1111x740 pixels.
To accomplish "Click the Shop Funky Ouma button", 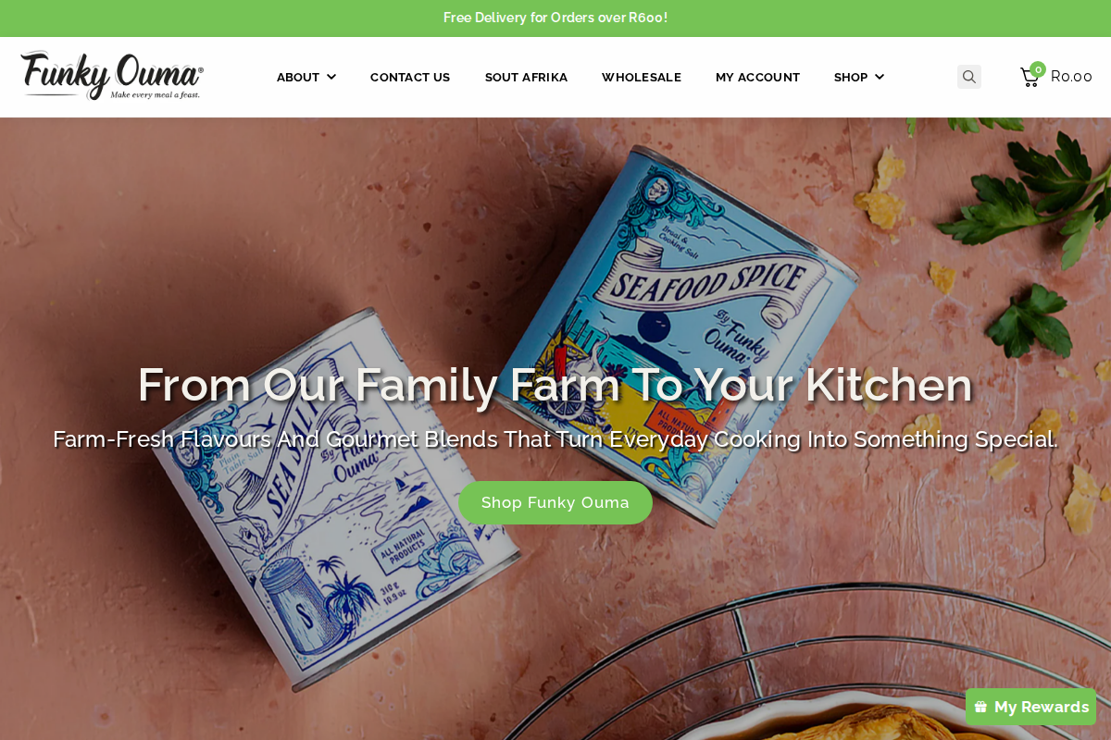I will click(x=555, y=502).
